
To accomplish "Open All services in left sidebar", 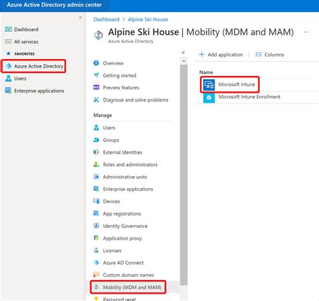I will click(x=26, y=42).
